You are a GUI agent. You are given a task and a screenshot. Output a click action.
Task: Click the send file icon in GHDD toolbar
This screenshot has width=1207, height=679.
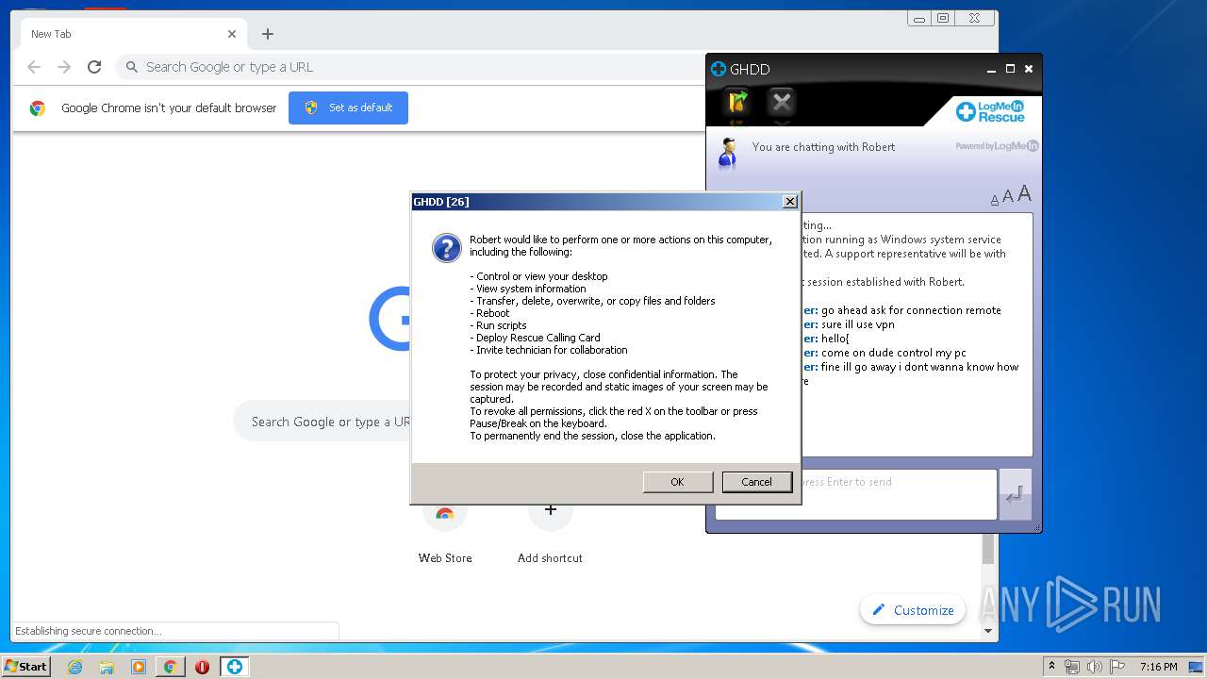(x=737, y=101)
